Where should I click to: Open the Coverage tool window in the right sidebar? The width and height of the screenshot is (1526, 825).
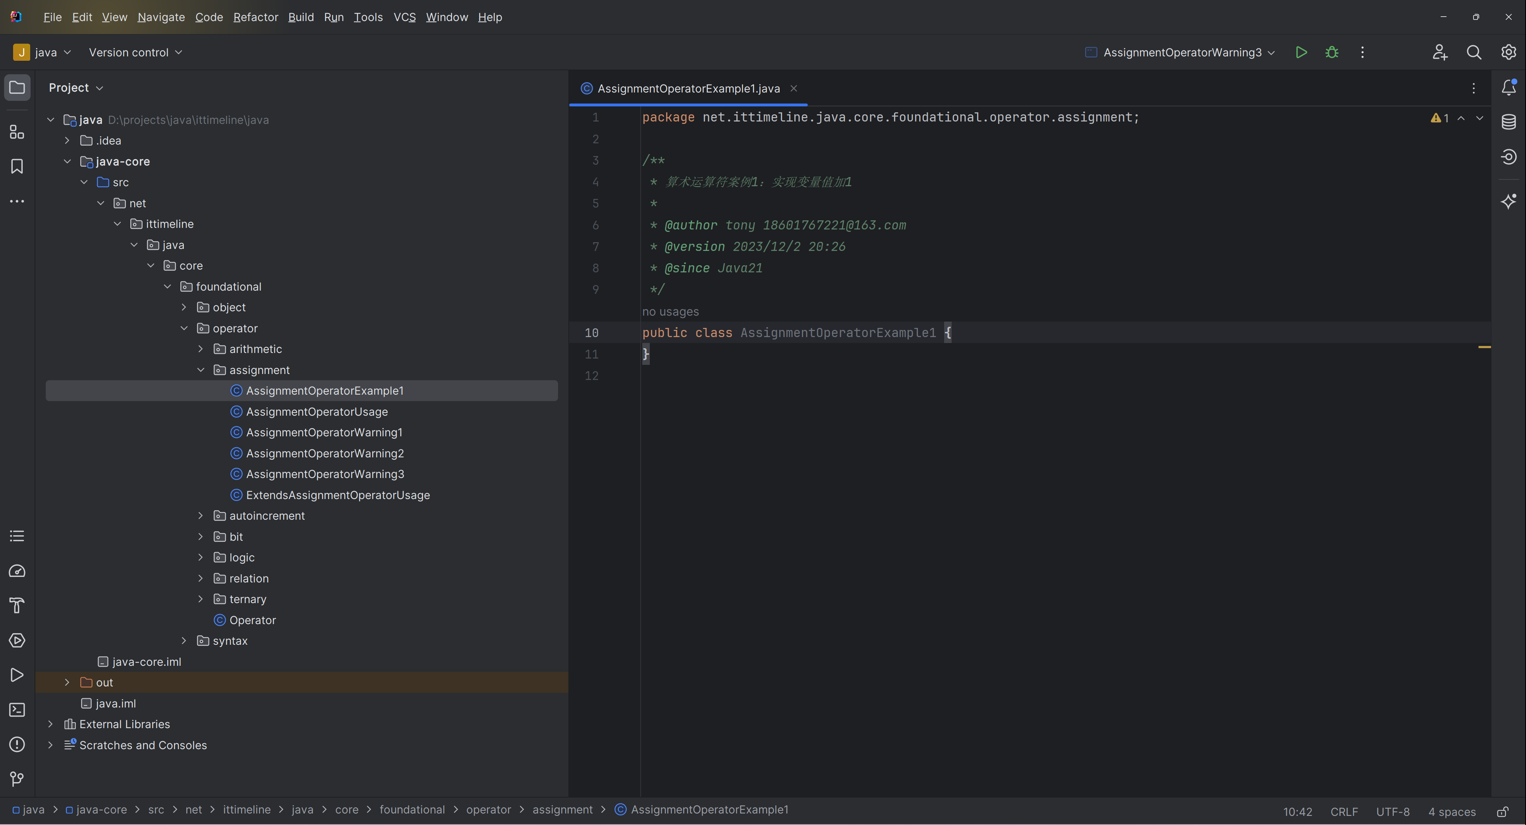point(1509,157)
